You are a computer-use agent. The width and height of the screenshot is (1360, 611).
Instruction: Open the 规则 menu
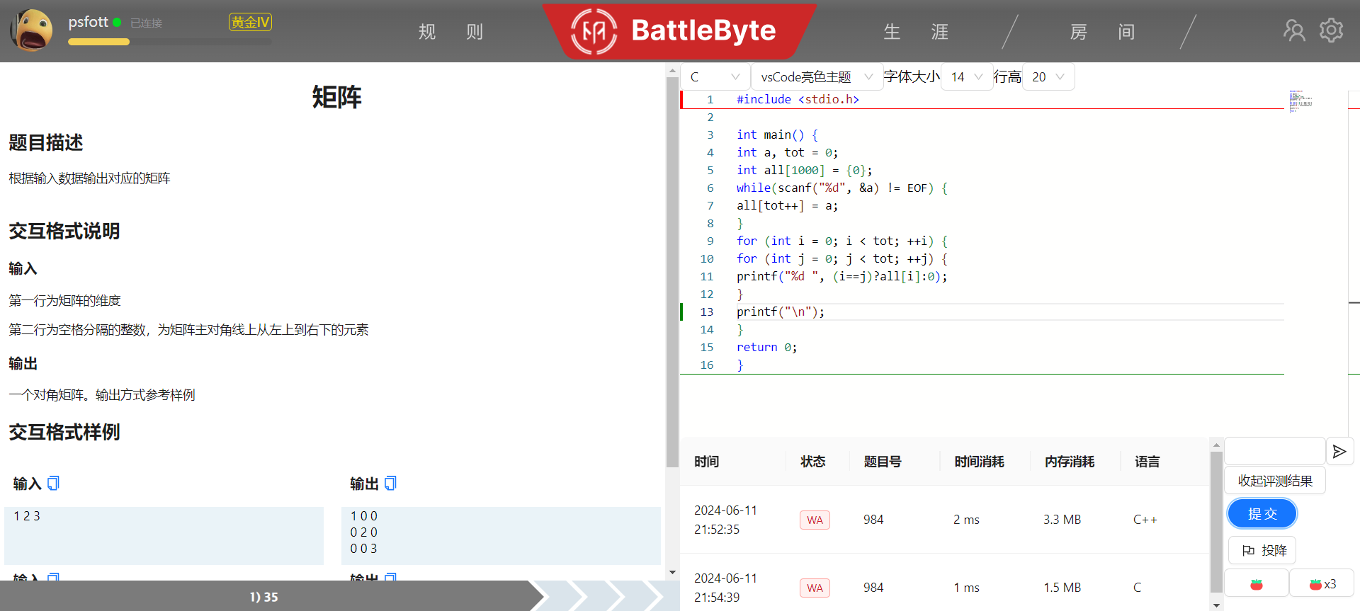tap(450, 32)
